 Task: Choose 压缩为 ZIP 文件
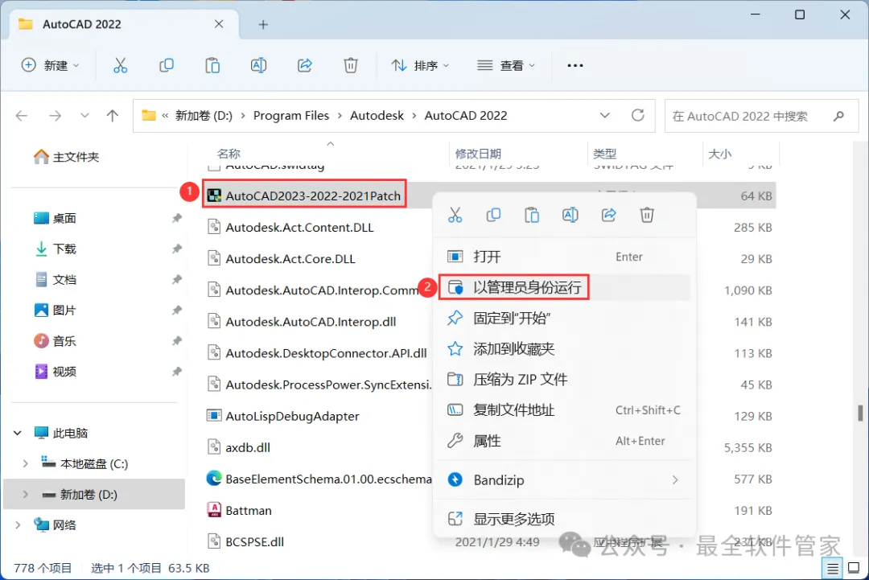click(x=564, y=380)
